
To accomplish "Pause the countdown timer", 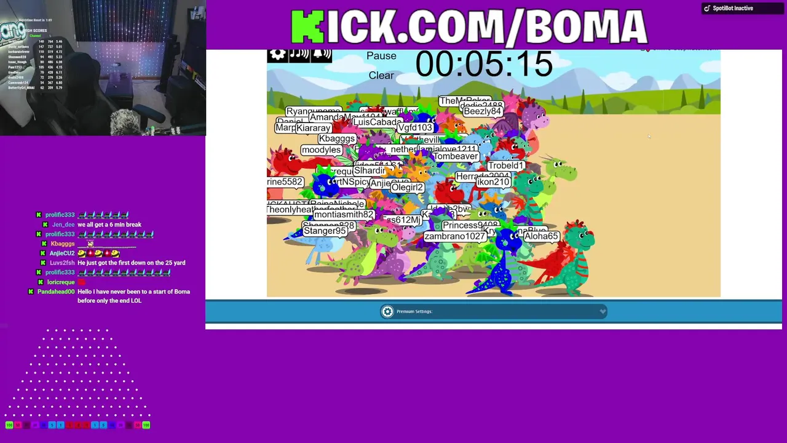I will pos(381,56).
